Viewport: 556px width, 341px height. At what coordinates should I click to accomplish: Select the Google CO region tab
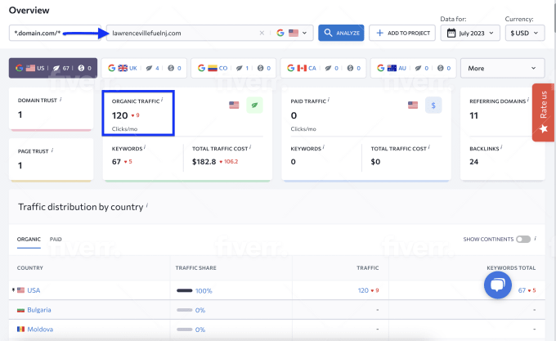pyautogui.click(x=233, y=68)
